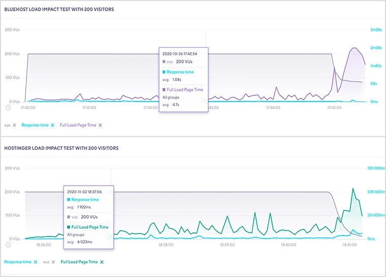Click the Hostinger green load time peak
This screenshot has height=277, width=386.
(x=353, y=189)
